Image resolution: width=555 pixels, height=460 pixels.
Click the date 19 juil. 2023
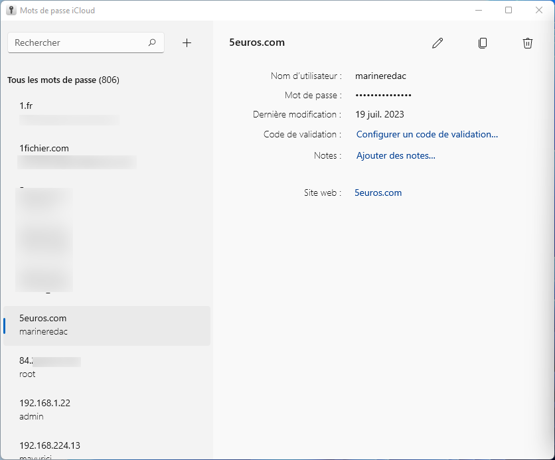[x=380, y=115]
